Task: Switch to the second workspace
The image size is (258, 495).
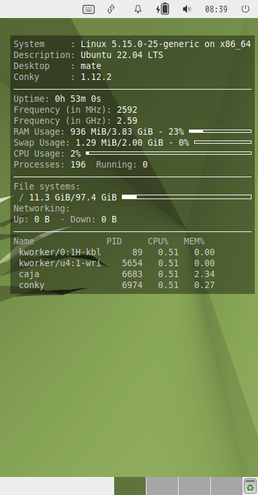Action: click(163, 486)
